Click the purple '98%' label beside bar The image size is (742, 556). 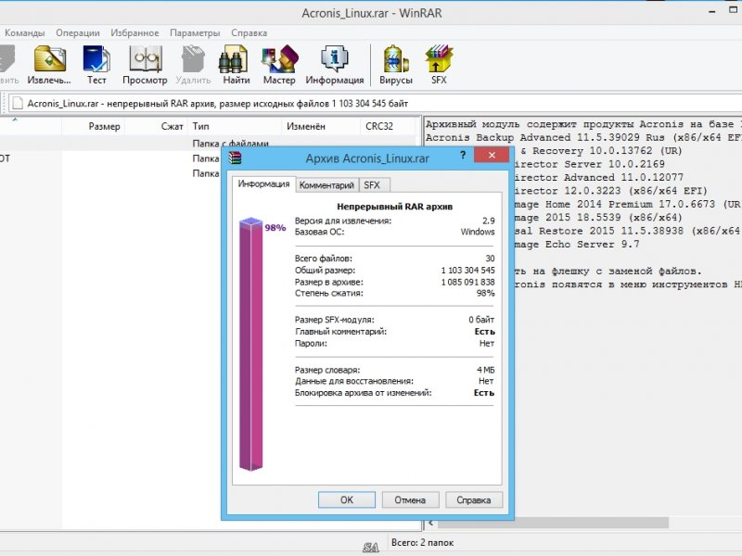click(x=275, y=228)
